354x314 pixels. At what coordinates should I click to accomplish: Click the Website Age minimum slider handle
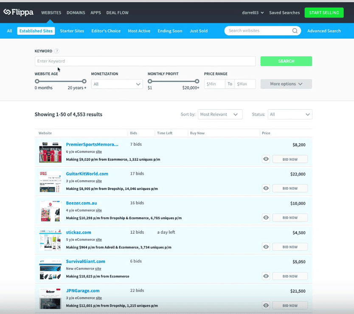click(x=37, y=81)
